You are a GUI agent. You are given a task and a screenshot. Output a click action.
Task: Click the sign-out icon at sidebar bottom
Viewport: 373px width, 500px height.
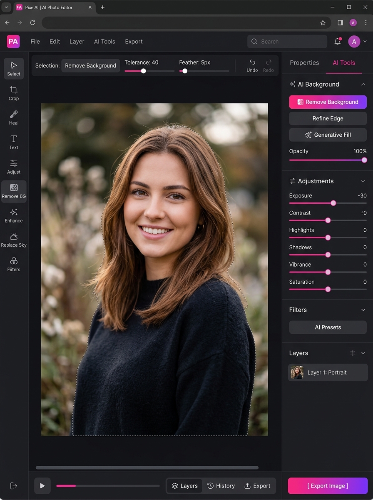[14, 486]
